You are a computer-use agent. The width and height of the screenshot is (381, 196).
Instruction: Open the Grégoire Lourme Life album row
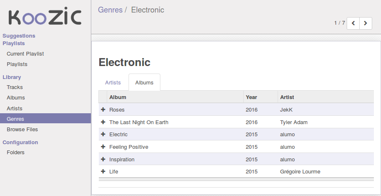coord(236,171)
